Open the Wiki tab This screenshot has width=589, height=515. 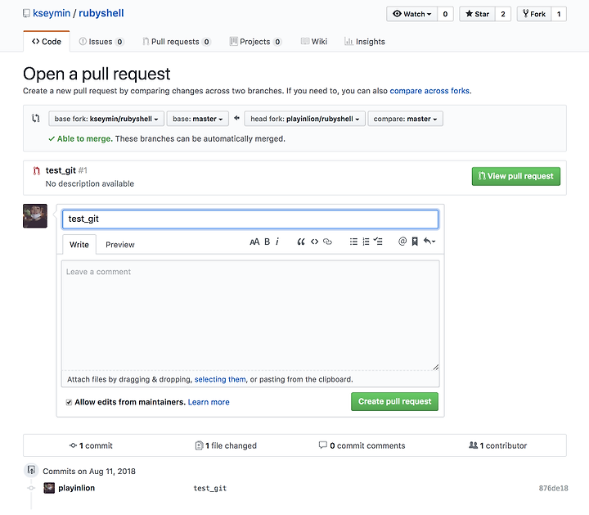pyautogui.click(x=314, y=42)
